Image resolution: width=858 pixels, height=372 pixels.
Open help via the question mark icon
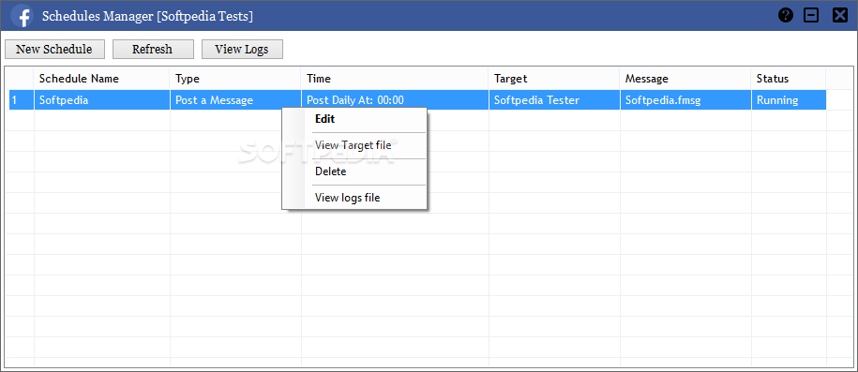(786, 15)
